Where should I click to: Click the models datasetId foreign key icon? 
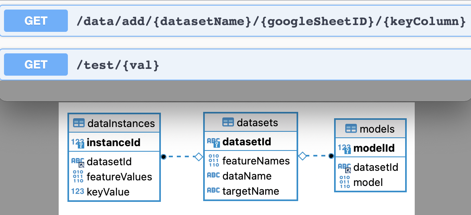(x=344, y=168)
